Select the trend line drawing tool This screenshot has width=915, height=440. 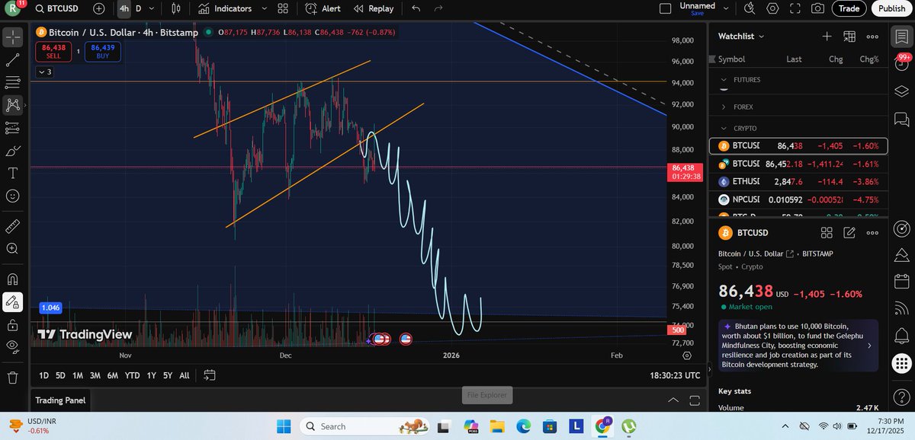pyautogui.click(x=13, y=59)
